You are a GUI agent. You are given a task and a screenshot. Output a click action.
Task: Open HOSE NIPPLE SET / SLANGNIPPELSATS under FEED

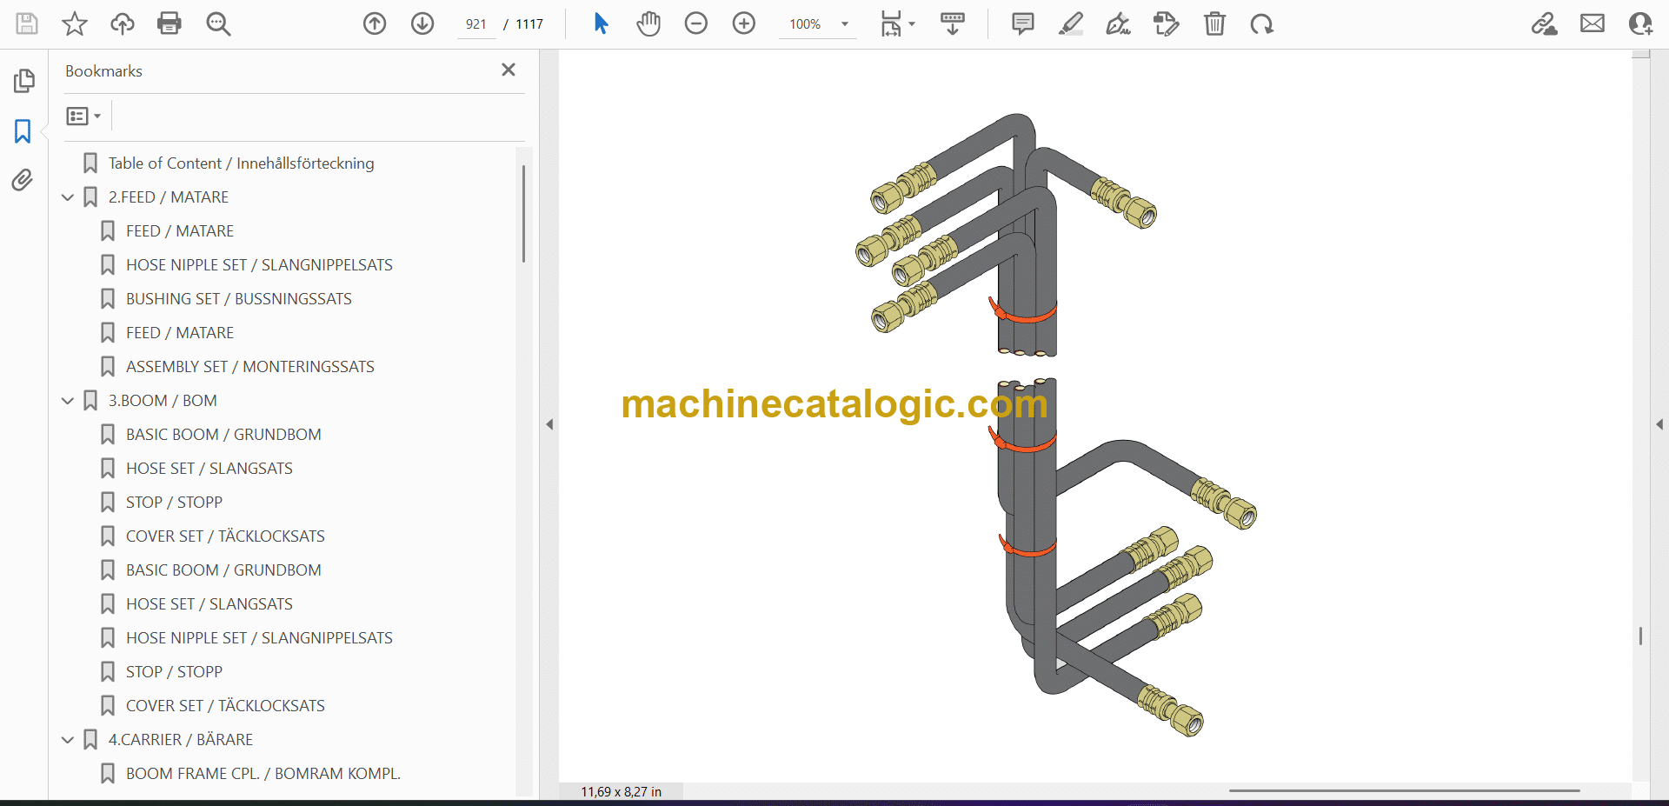259,265
